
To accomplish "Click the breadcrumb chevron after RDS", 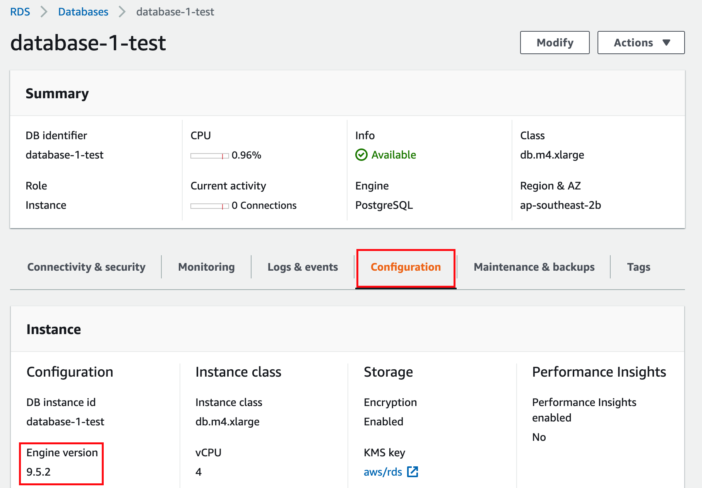I will pyautogui.click(x=44, y=12).
